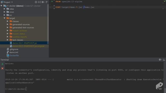Click the FROM keyword in the editor
Screen dimensions: 166x93
coord(58,2)
